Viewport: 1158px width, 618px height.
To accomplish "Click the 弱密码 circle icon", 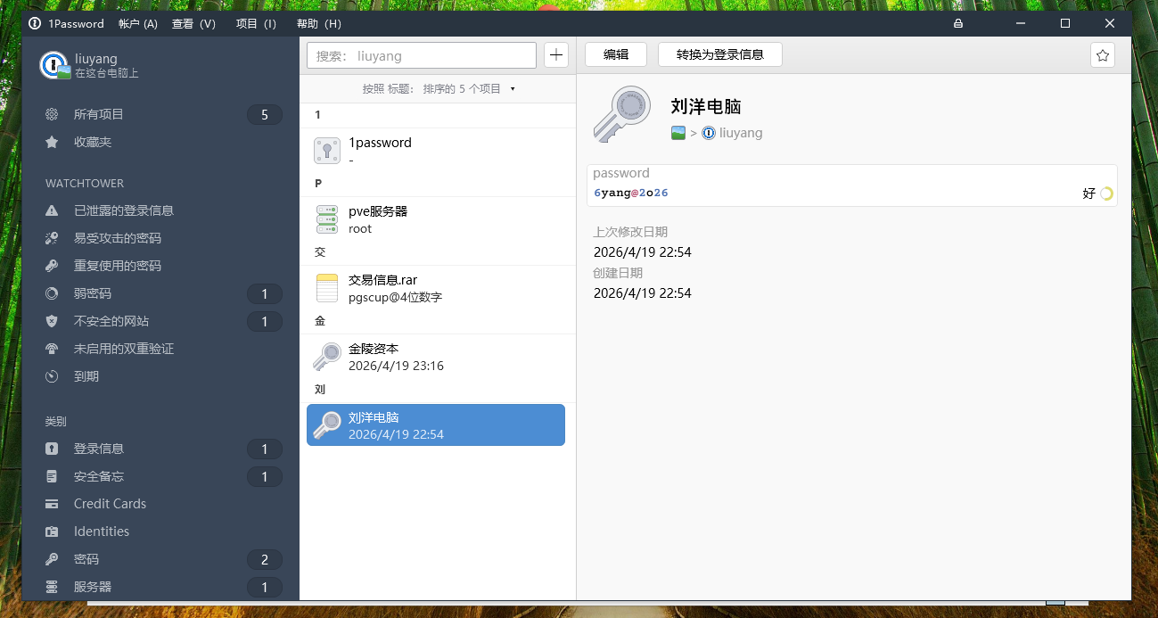I will click(52, 293).
